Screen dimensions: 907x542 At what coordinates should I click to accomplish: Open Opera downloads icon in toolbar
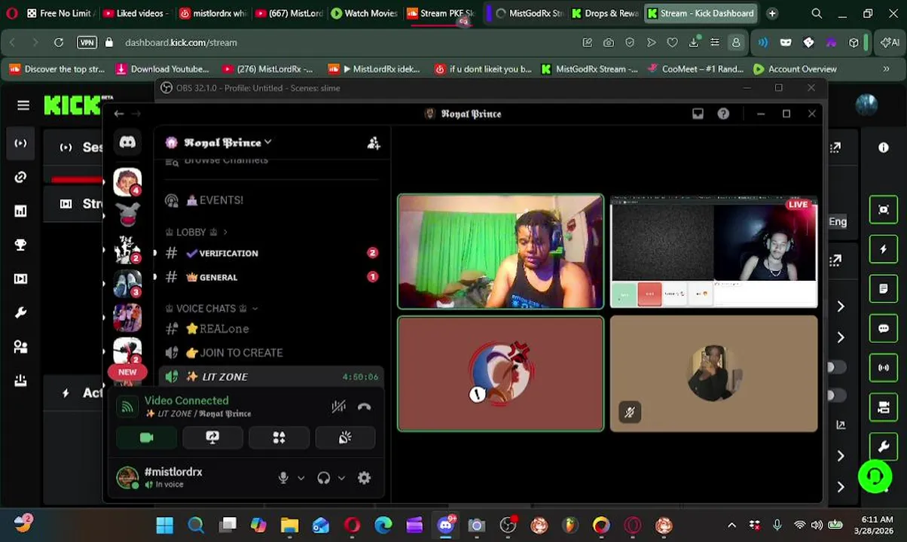click(694, 43)
